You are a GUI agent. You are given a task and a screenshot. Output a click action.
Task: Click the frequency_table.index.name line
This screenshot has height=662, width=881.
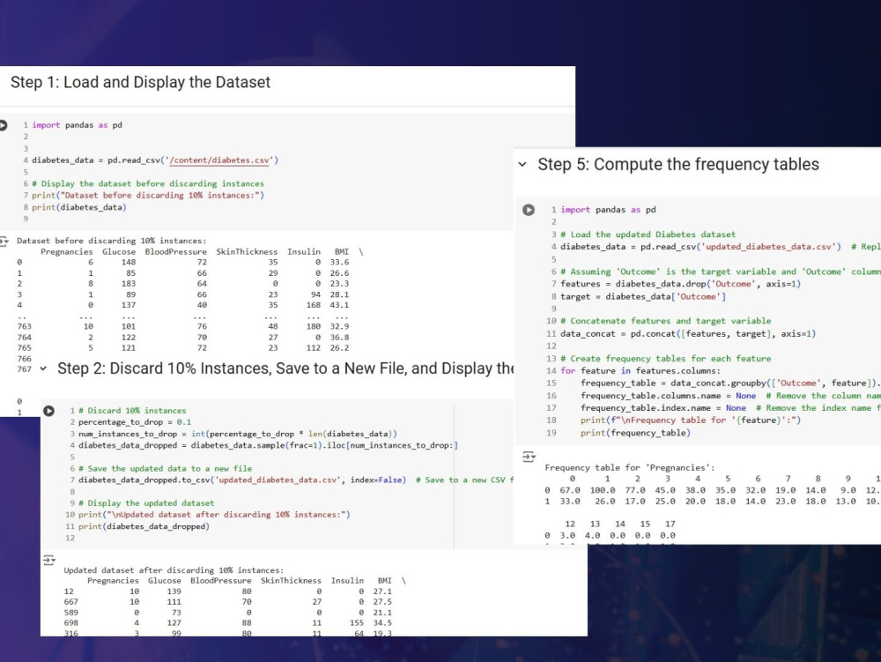pos(730,408)
